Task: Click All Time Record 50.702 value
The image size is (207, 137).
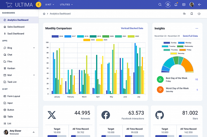Action: 80,132
